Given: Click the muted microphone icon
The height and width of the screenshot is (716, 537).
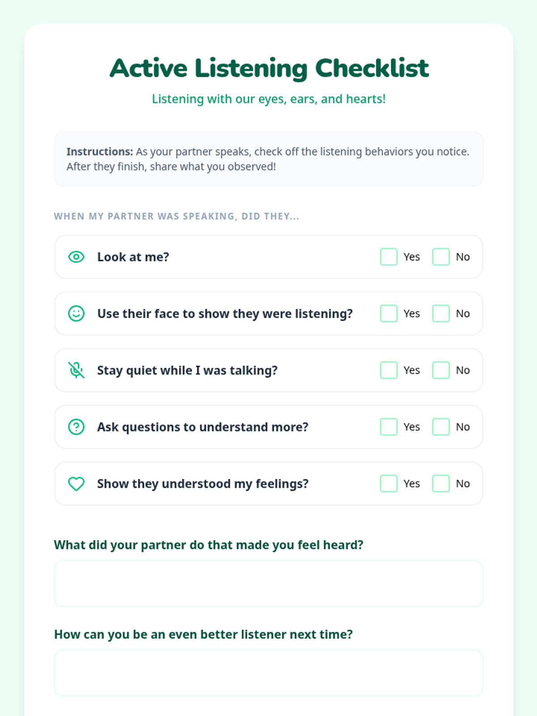Looking at the screenshot, I should [76, 370].
